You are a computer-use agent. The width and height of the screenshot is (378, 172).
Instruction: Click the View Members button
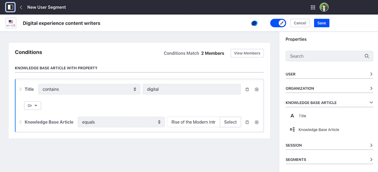click(x=247, y=53)
